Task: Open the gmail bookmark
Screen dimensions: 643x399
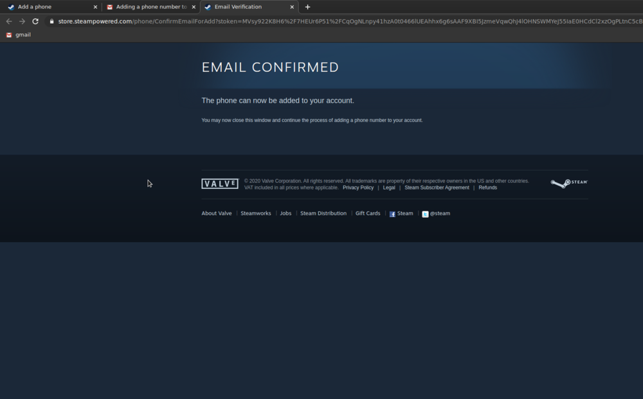Action: [x=19, y=35]
